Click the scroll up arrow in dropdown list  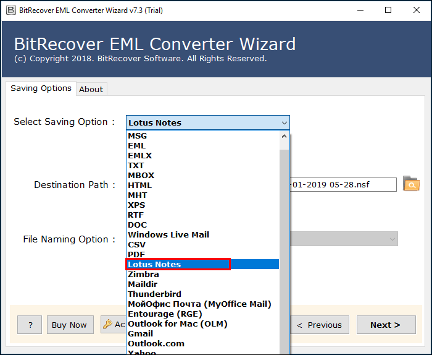(x=284, y=136)
